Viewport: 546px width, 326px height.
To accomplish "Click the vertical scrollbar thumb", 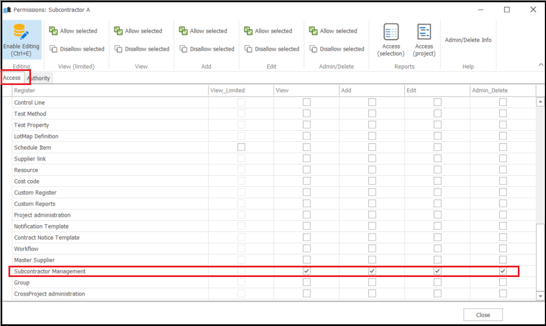I will click(540, 258).
